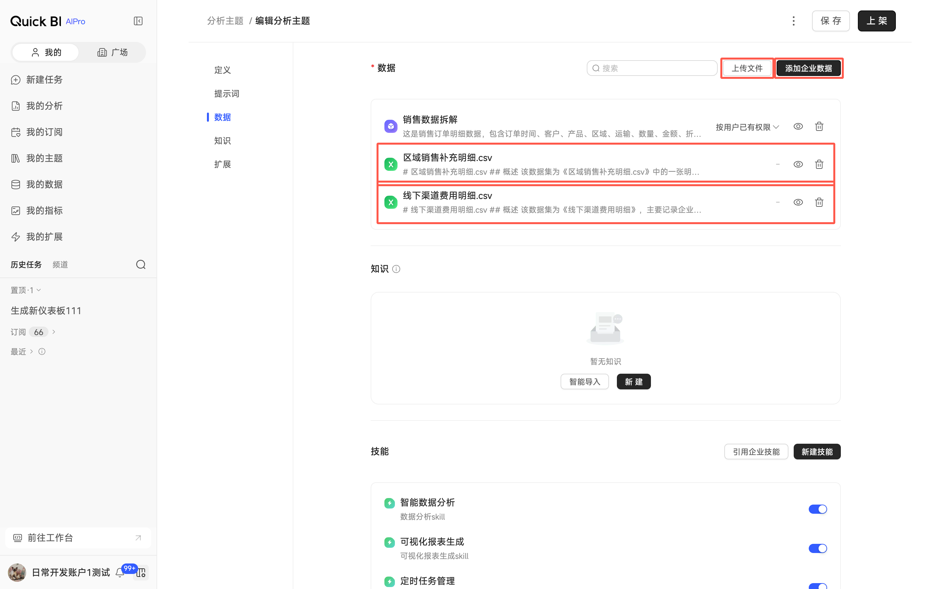Switch to the 广场 tab
Image resolution: width=943 pixels, height=589 pixels.
(113, 52)
